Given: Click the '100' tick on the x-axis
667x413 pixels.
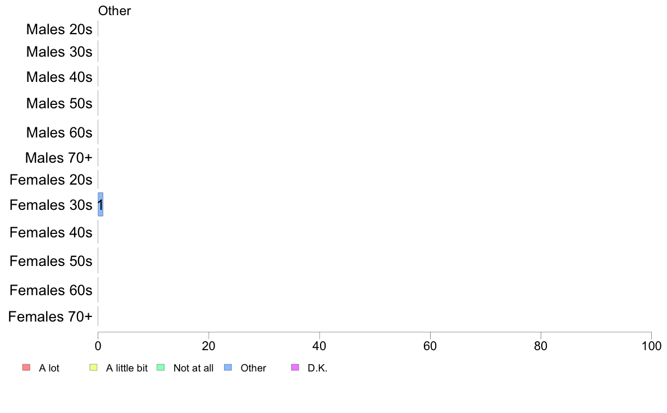Looking at the screenshot, I should tap(651, 346).
